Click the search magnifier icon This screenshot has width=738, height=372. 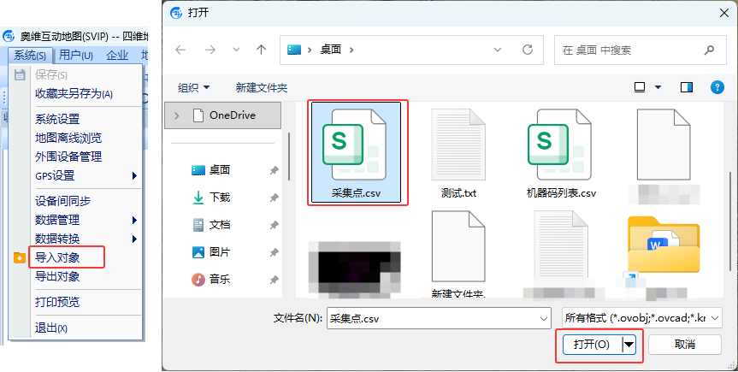click(x=709, y=50)
